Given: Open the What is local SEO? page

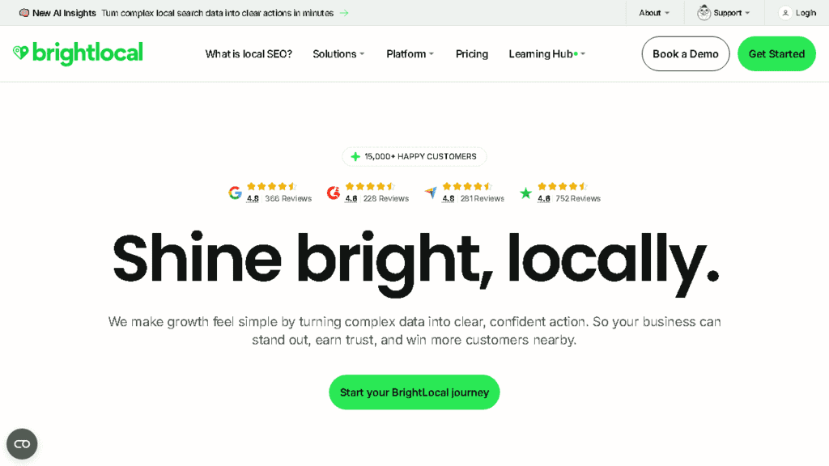Looking at the screenshot, I should 249,54.
